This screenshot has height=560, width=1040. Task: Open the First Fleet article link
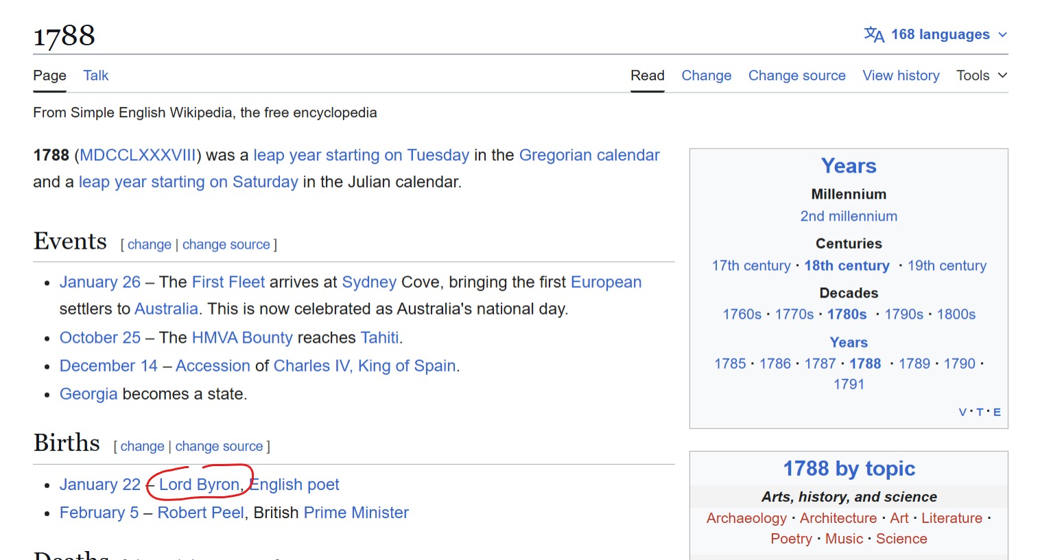click(x=228, y=282)
